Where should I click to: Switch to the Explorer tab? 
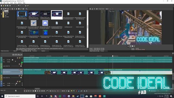pos(43,51)
